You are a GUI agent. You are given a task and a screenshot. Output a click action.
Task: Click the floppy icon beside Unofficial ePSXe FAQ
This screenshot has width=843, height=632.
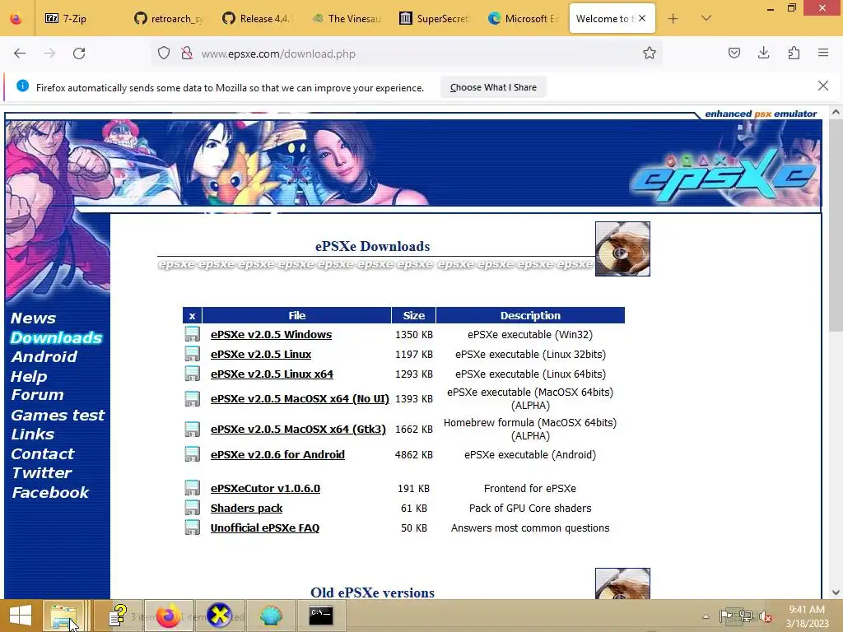tap(192, 527)
